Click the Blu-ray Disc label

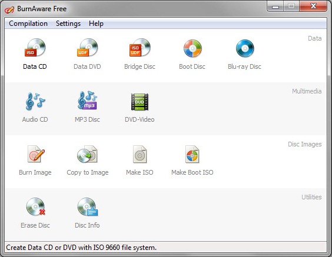pos(244,66)
